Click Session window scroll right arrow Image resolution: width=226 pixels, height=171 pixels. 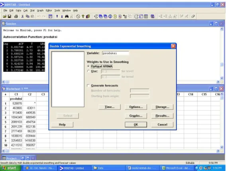[218, 82]
